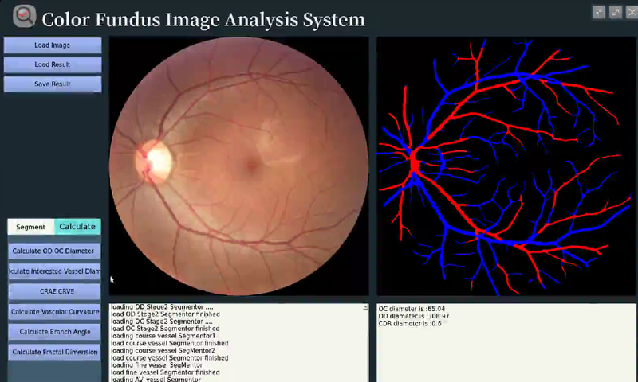Click the 'Color Fundus Image Analysis System' title
The height and width of the screenshot is (382, 638).
[203, 19]
